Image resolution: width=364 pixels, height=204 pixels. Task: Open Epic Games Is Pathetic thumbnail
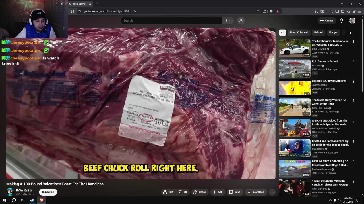294,69
